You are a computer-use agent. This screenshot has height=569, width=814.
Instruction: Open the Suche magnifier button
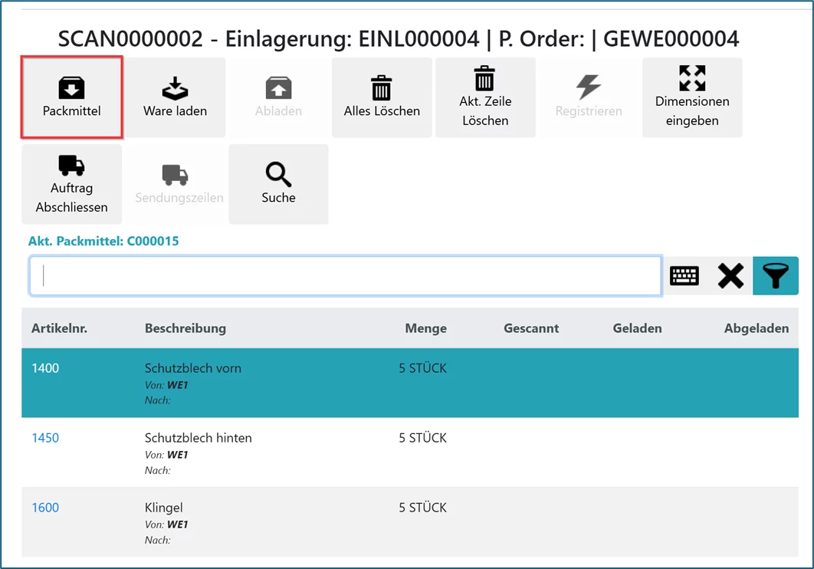278,184
